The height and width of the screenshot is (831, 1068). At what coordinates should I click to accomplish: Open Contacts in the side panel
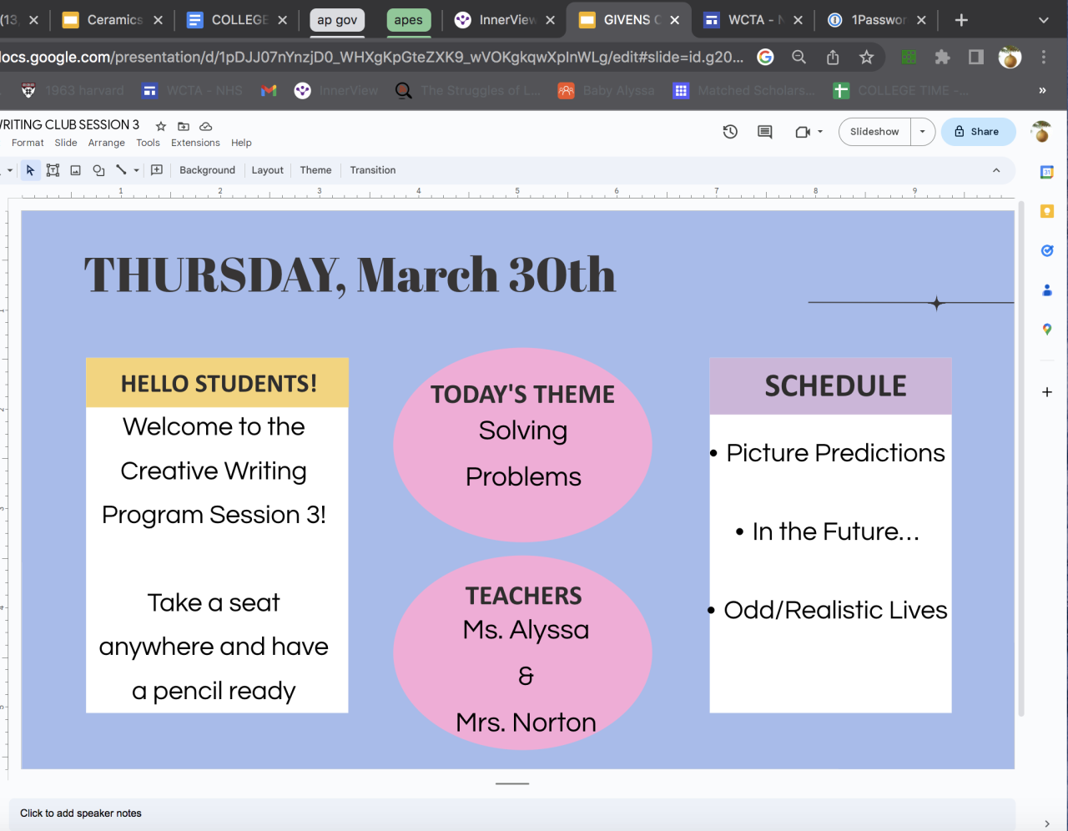[x=1047, y=290]
